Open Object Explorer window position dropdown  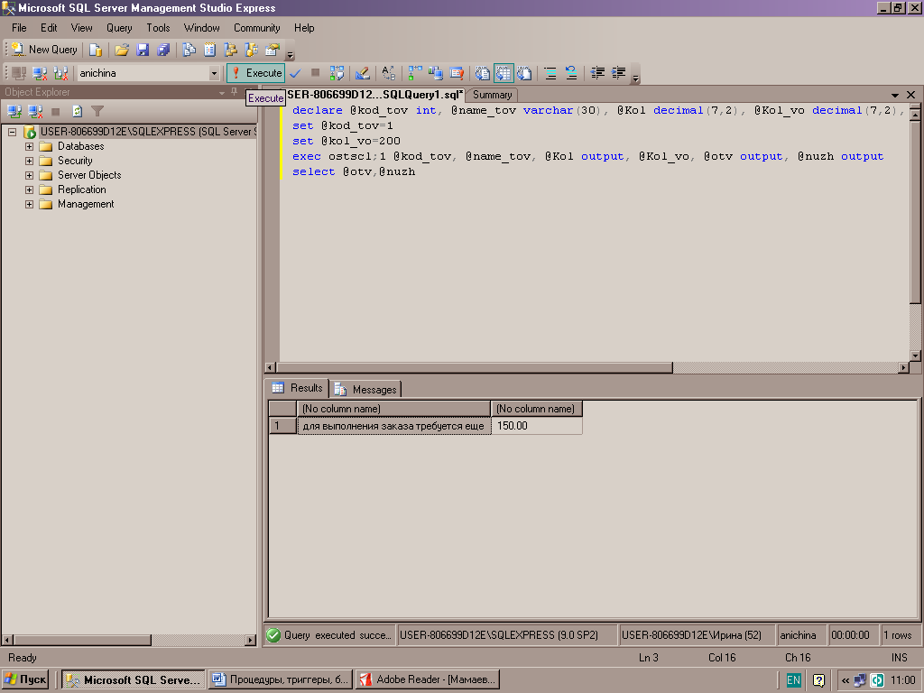pyautogui.click(x=222, y=93)
